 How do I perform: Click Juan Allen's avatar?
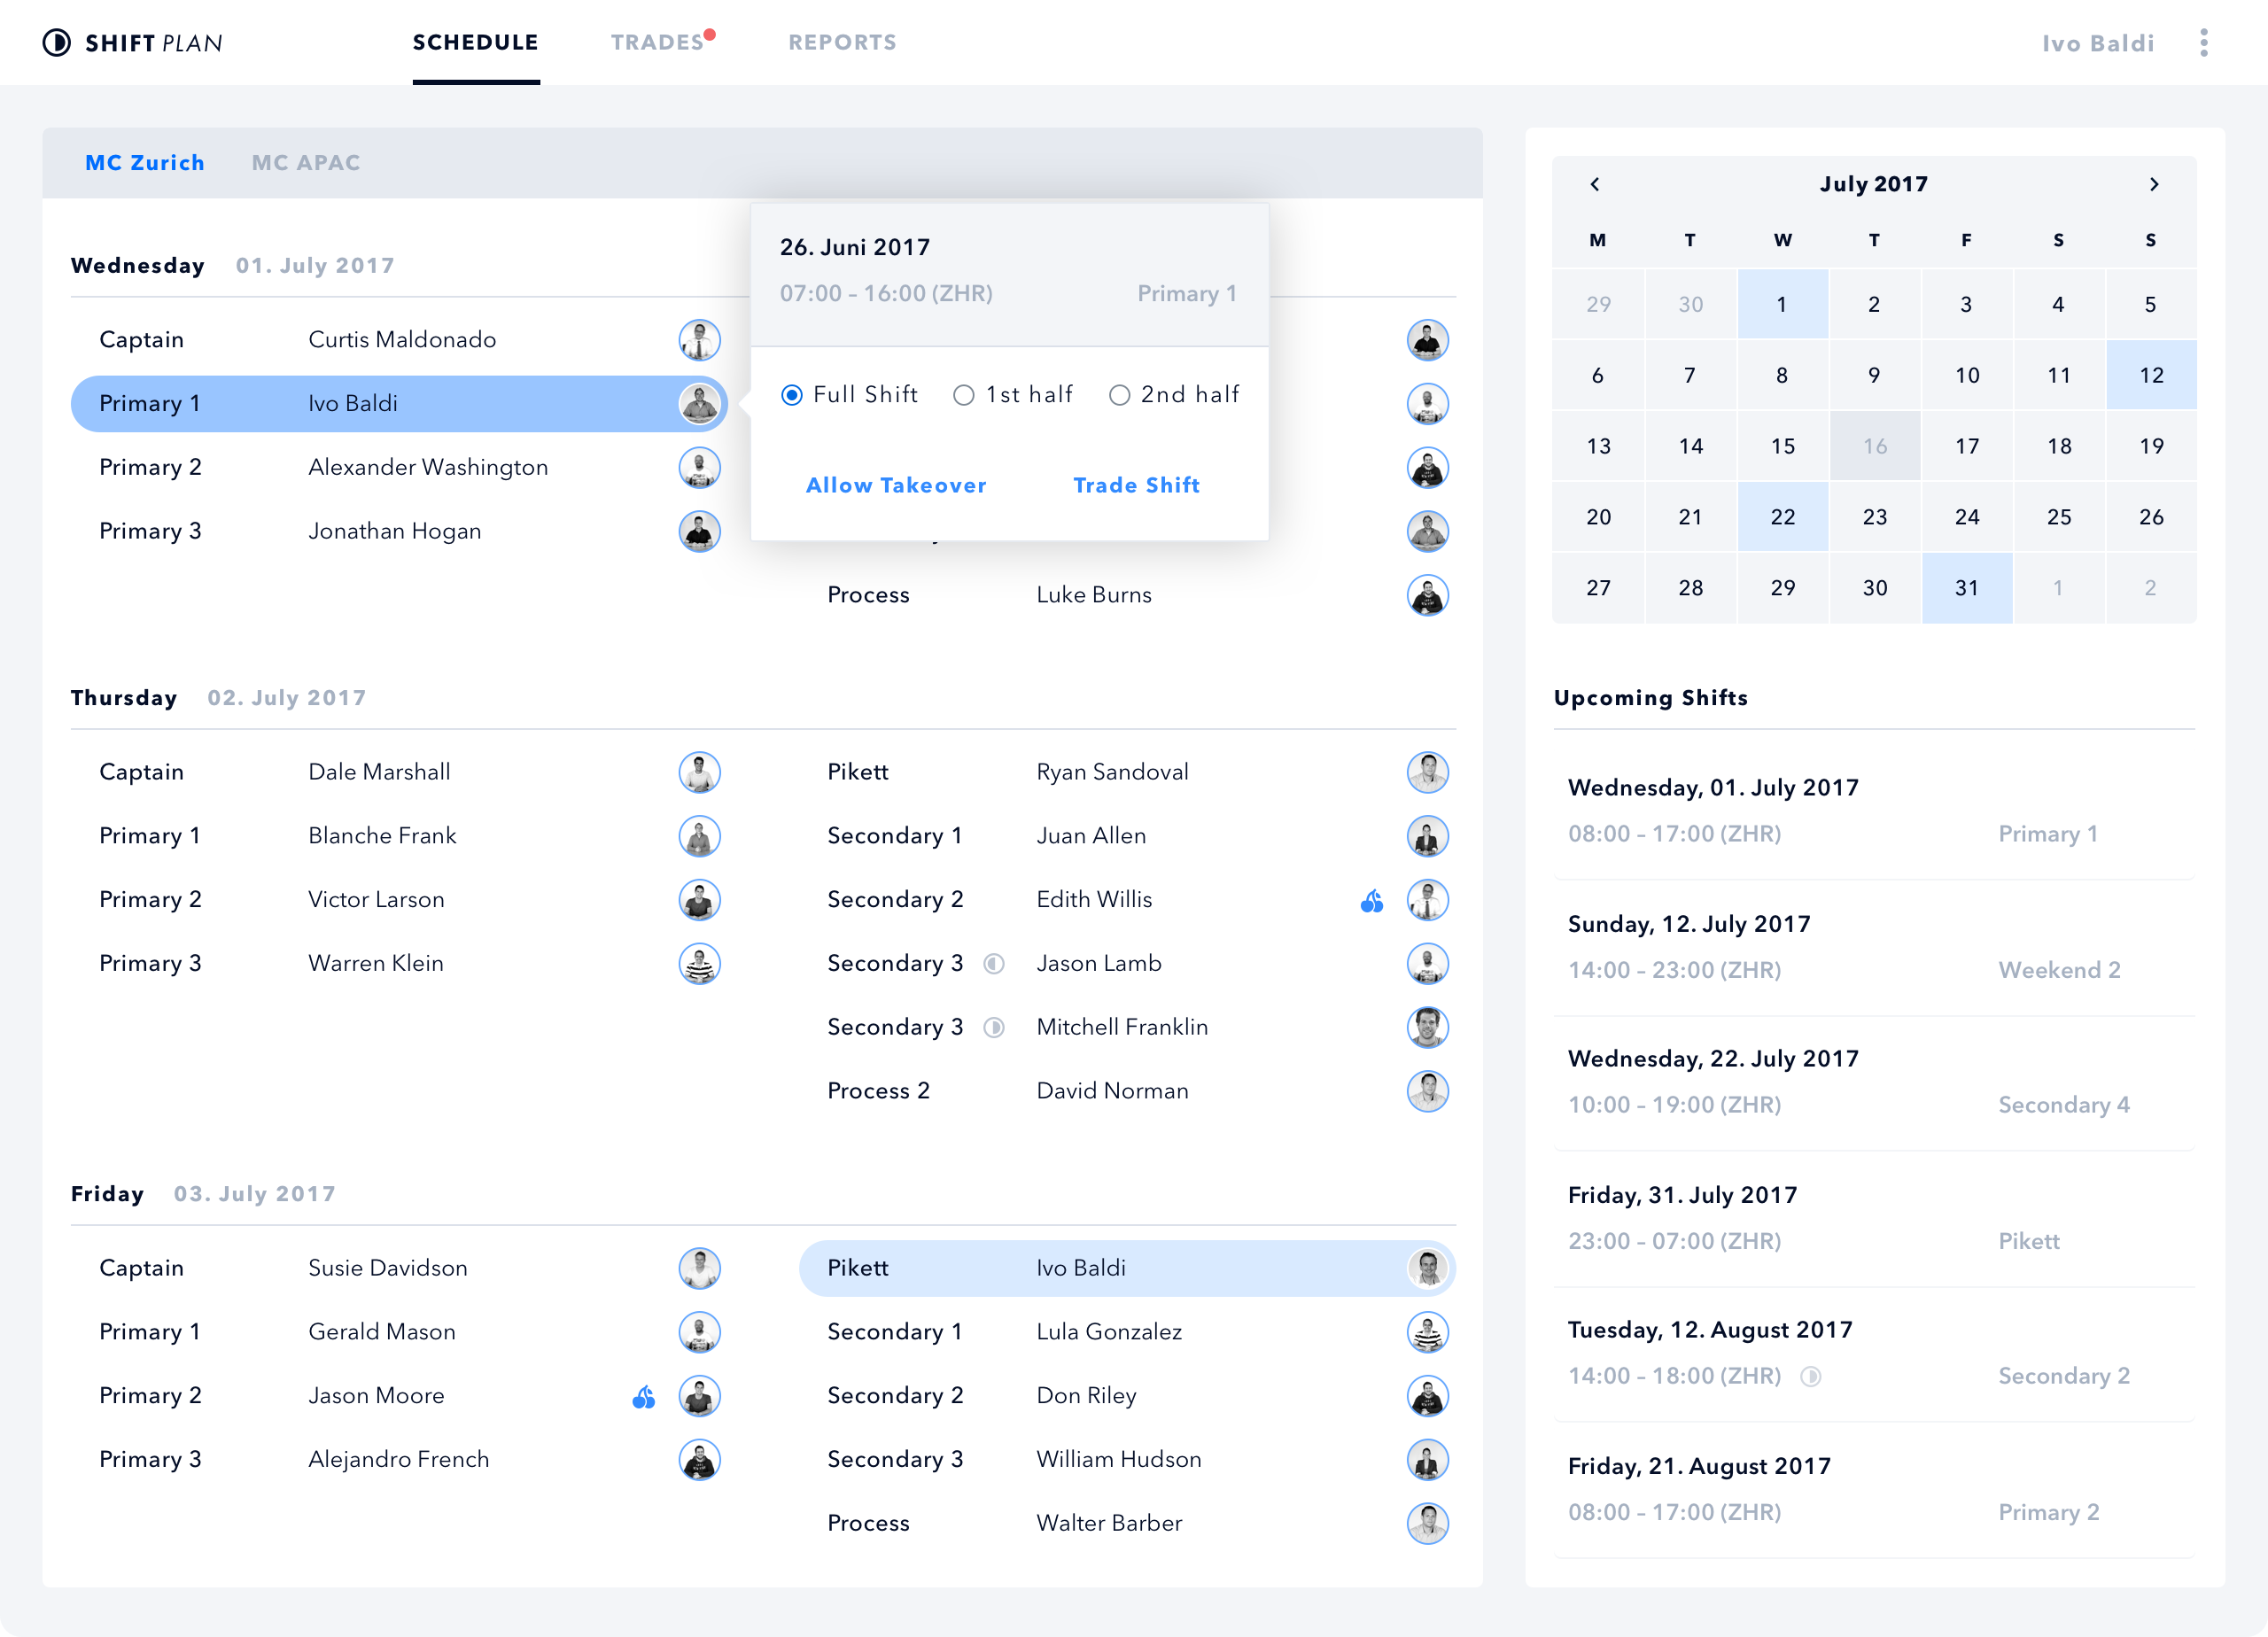click(1427, 836)
